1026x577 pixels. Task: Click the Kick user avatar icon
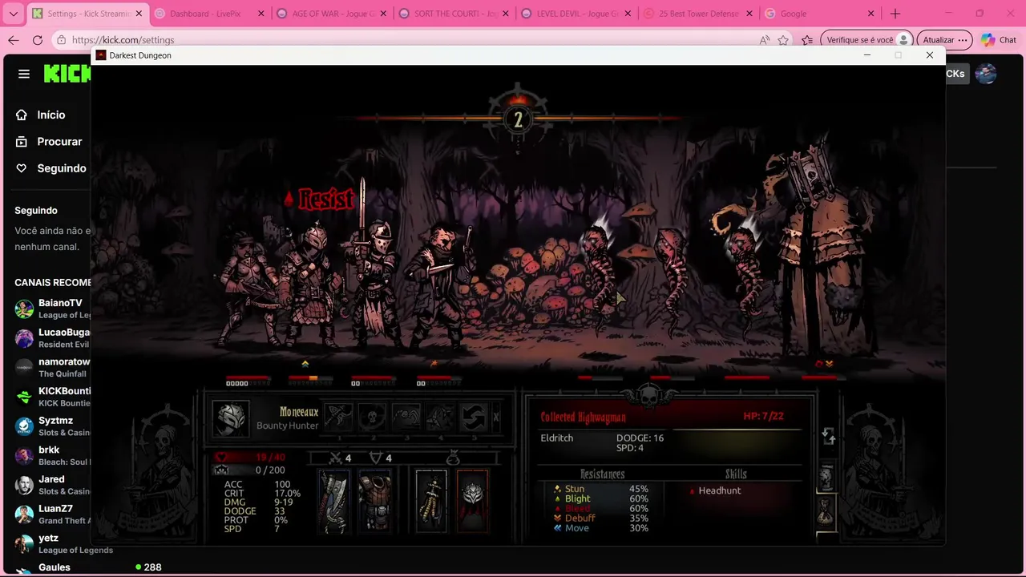pos(985,74)
